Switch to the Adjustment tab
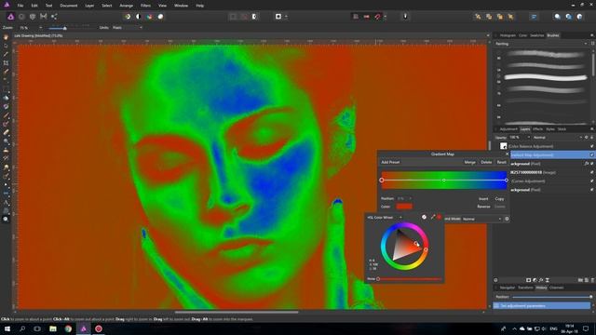 tap(508, 129)
